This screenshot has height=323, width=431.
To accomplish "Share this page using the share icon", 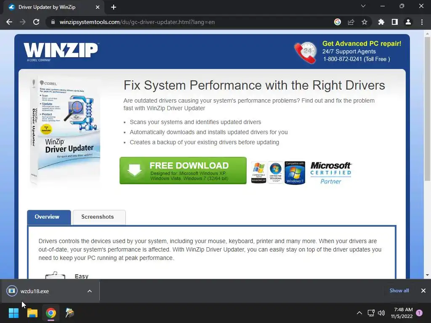I will click(x=351, y=22).
